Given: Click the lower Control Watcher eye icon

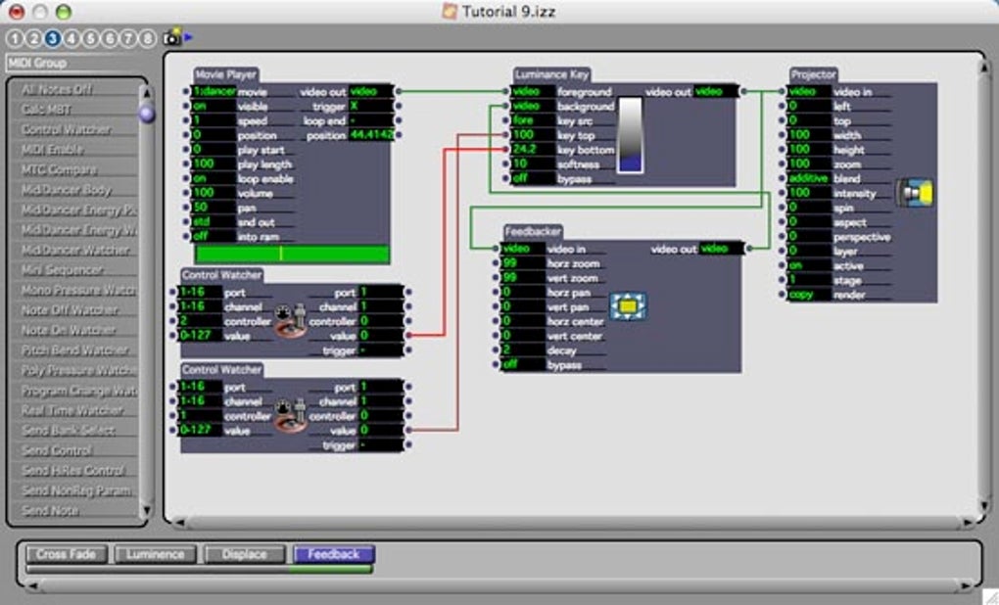Looking at the screenshot, I should pos(290,415).
